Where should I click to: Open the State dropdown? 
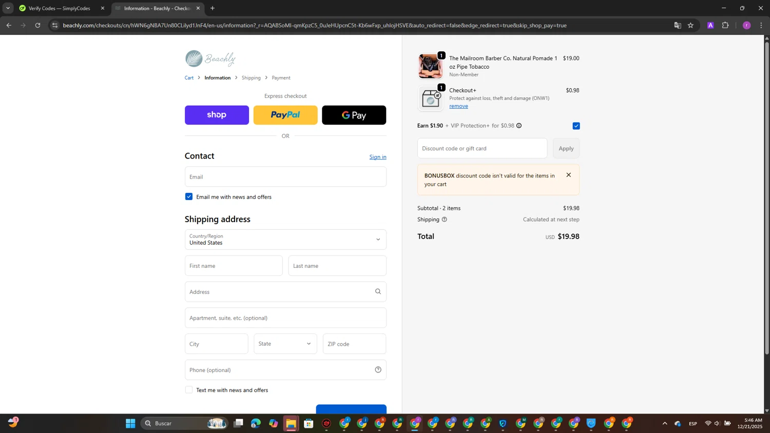pos(285,344)
